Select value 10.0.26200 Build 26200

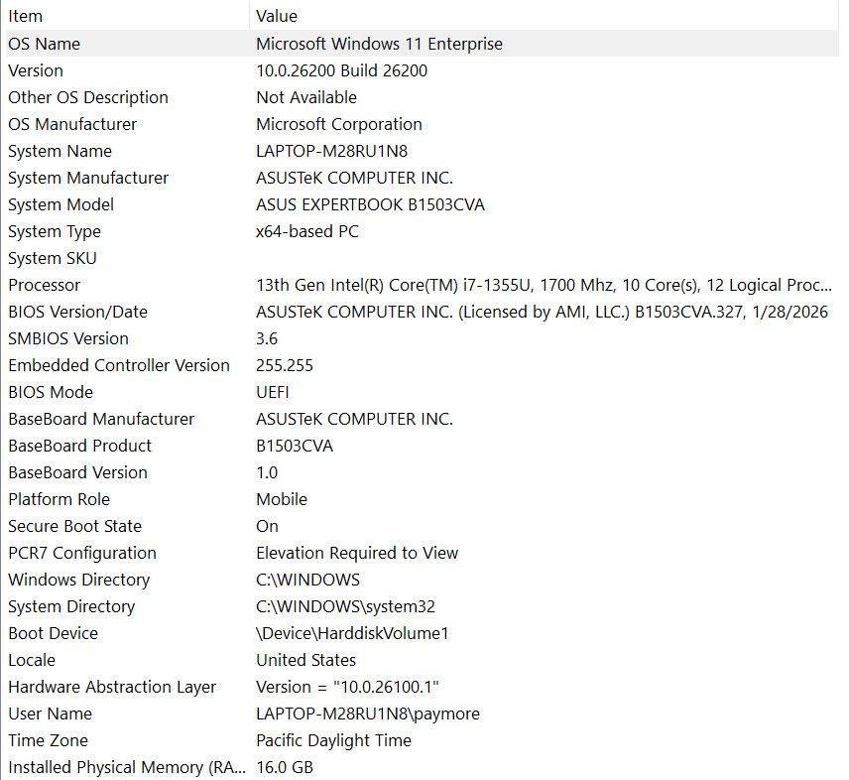341,70
